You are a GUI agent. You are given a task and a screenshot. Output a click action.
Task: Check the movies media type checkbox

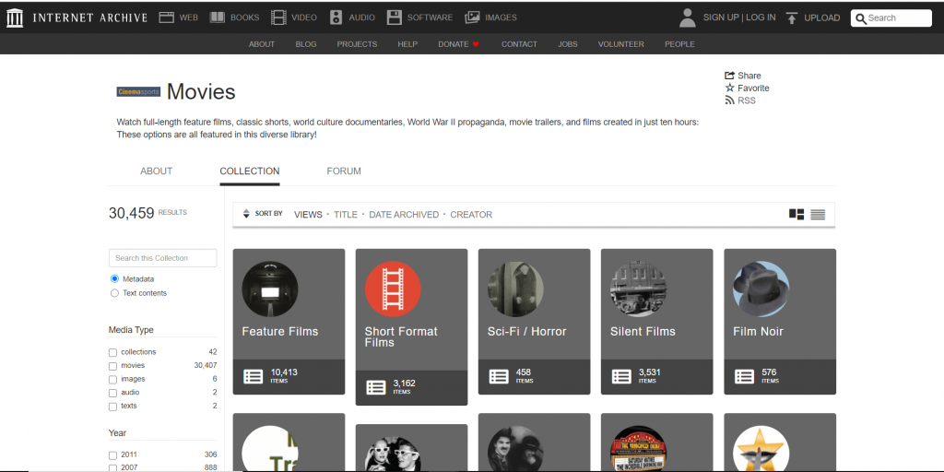click(x=112, y=366)
